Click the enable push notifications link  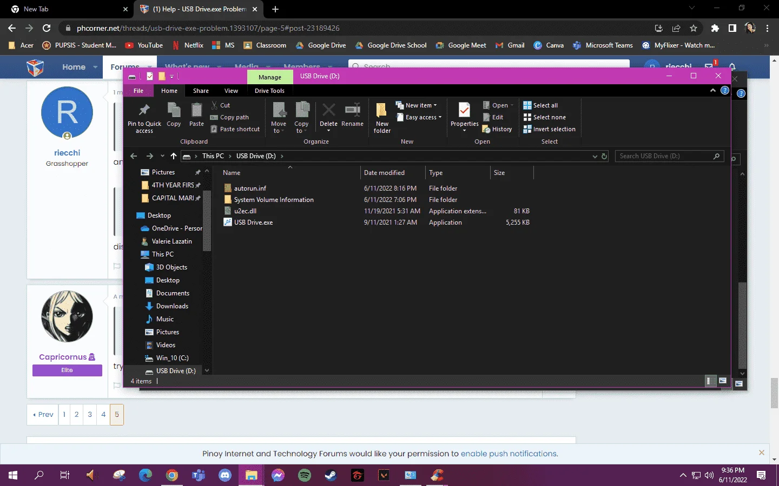pos(509,454)
